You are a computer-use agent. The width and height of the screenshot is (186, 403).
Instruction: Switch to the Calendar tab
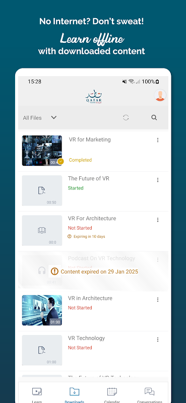click(112, 395)
